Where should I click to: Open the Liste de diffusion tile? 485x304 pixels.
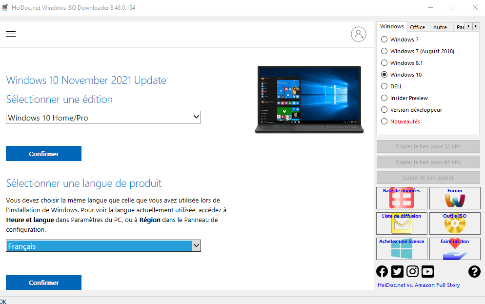coord(402,223)
